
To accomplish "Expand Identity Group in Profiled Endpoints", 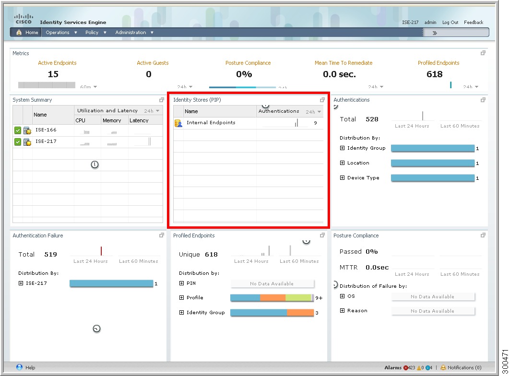I will 181,312.
